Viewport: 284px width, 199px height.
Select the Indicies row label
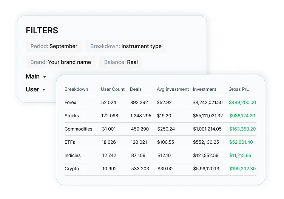[73, 155]
